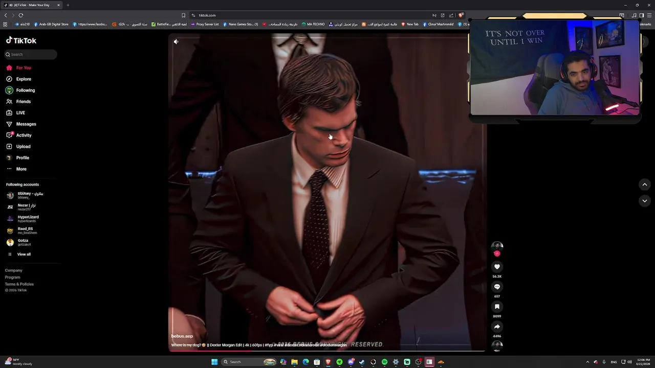Image resolution: width=655 pixels, height=368 pixels.
Task: Expand View all following accounts
Action: pos(19,254)
